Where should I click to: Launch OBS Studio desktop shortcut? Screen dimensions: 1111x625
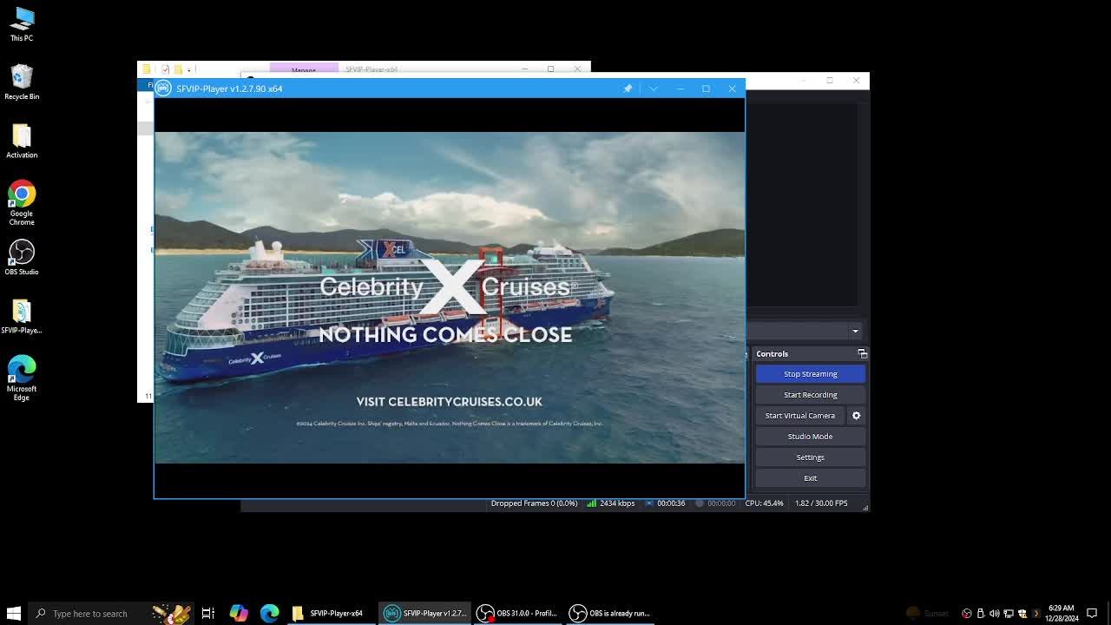point(22,257)
